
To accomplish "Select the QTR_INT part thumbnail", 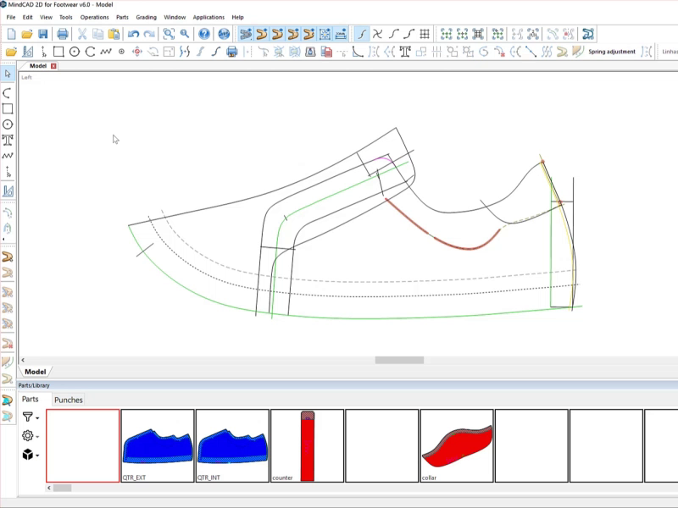I will (232, 446).
